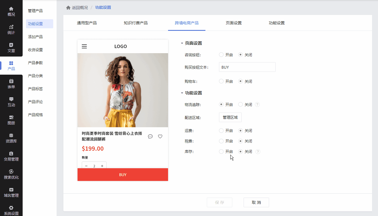Screen dimensions: 378x216
Task: Open 管理产品 in the submenu
Action: [x=35, y=11]
